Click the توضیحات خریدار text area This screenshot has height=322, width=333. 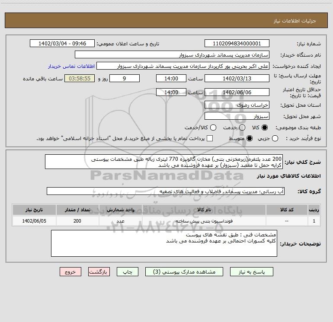[x=164, y=243]
